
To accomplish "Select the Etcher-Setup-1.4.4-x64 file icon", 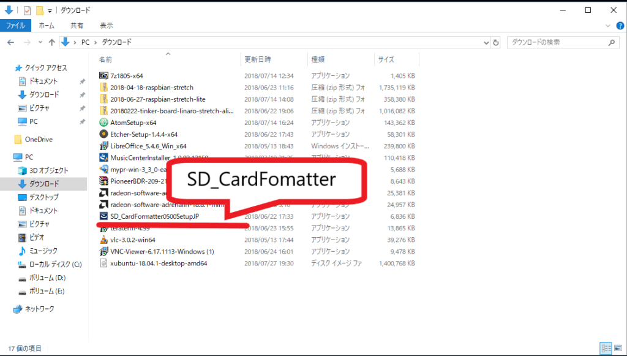I will (x=103, y=134).
